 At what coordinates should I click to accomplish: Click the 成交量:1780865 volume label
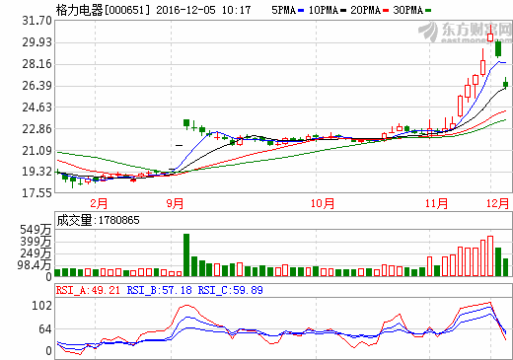(98, 220)
